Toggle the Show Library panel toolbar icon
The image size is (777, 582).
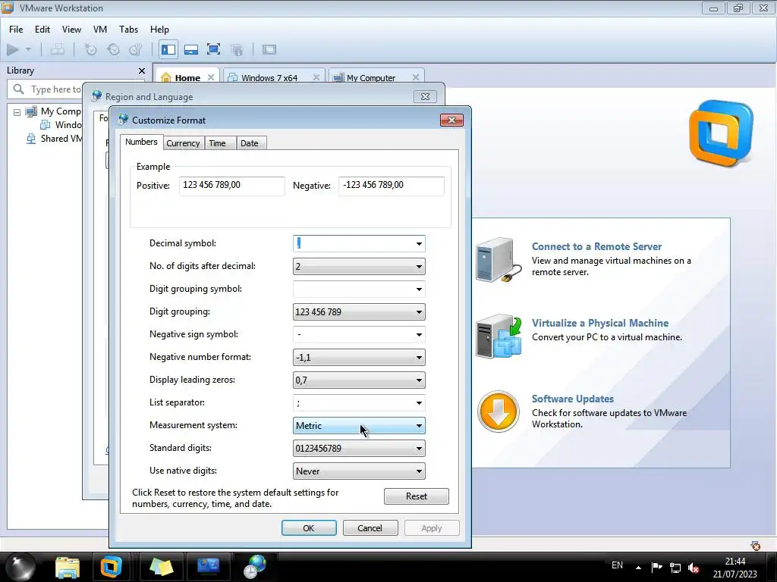pos(168,49)
